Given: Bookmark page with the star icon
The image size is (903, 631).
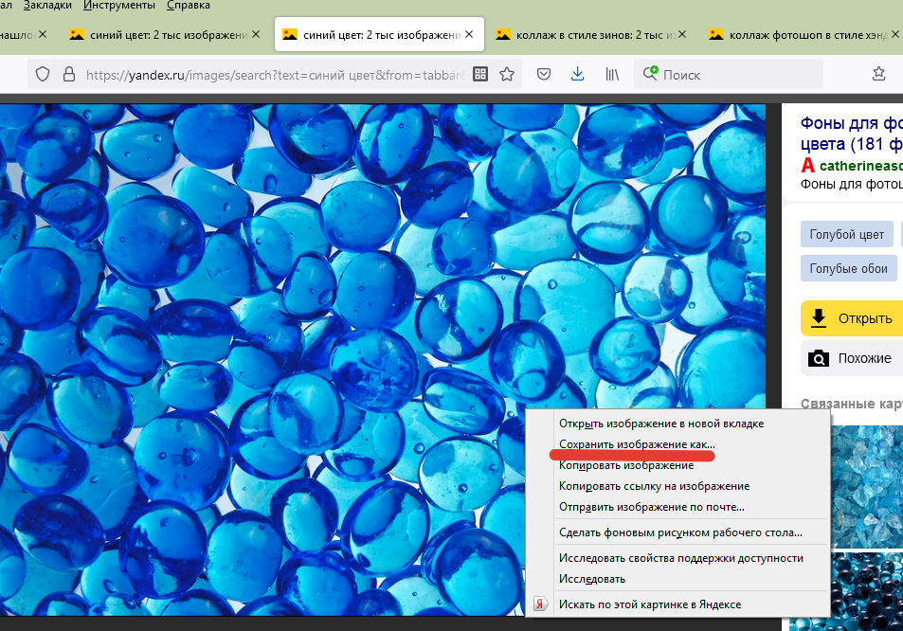Looking at the screenshot, I should 507,74.
